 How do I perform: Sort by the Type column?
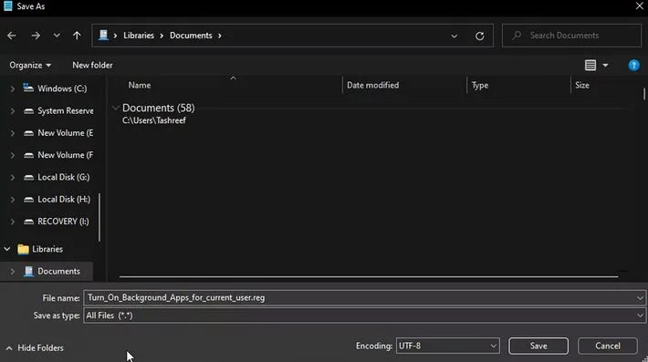click(480, 85)
